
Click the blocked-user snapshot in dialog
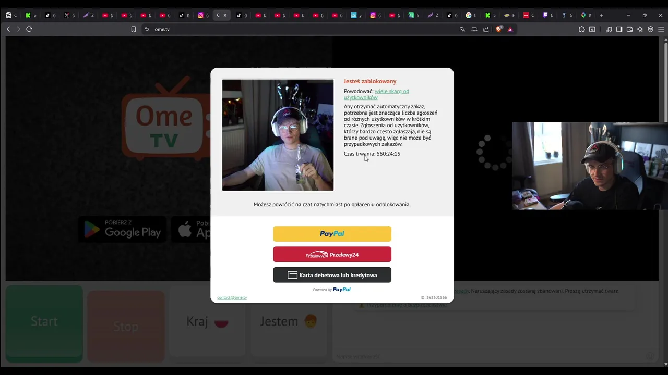pos(278,135)
